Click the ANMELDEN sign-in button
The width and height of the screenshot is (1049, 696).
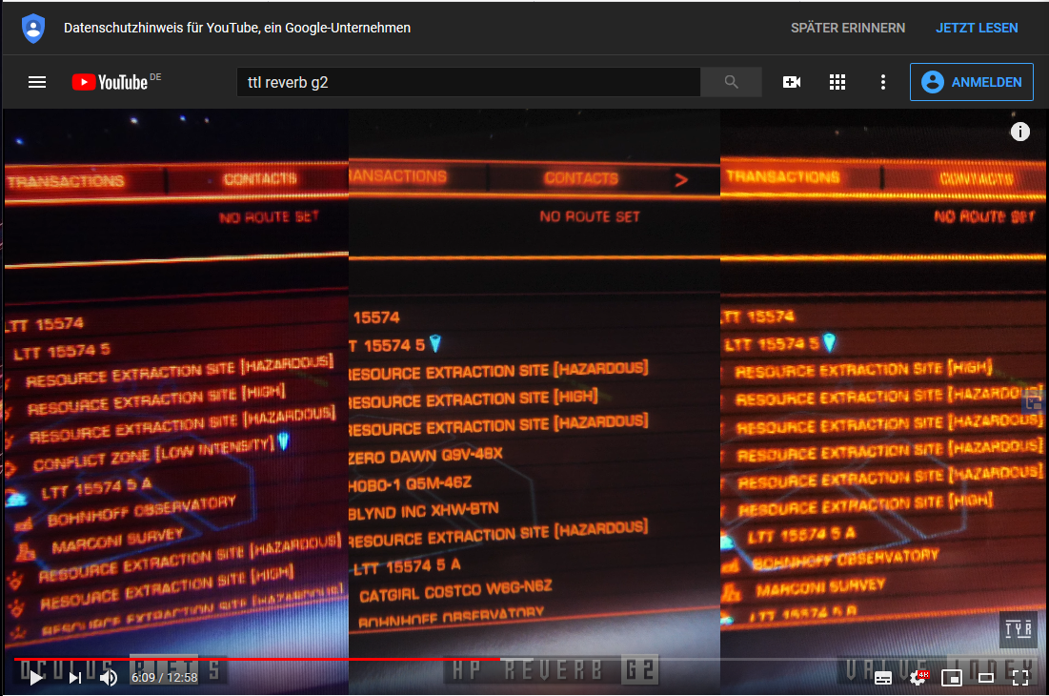pyautogui.click(x=972, y=82)
